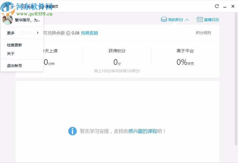Click the user avatar thumbnail
Screen dimensions: 238x163
click(x=8, y=20)
